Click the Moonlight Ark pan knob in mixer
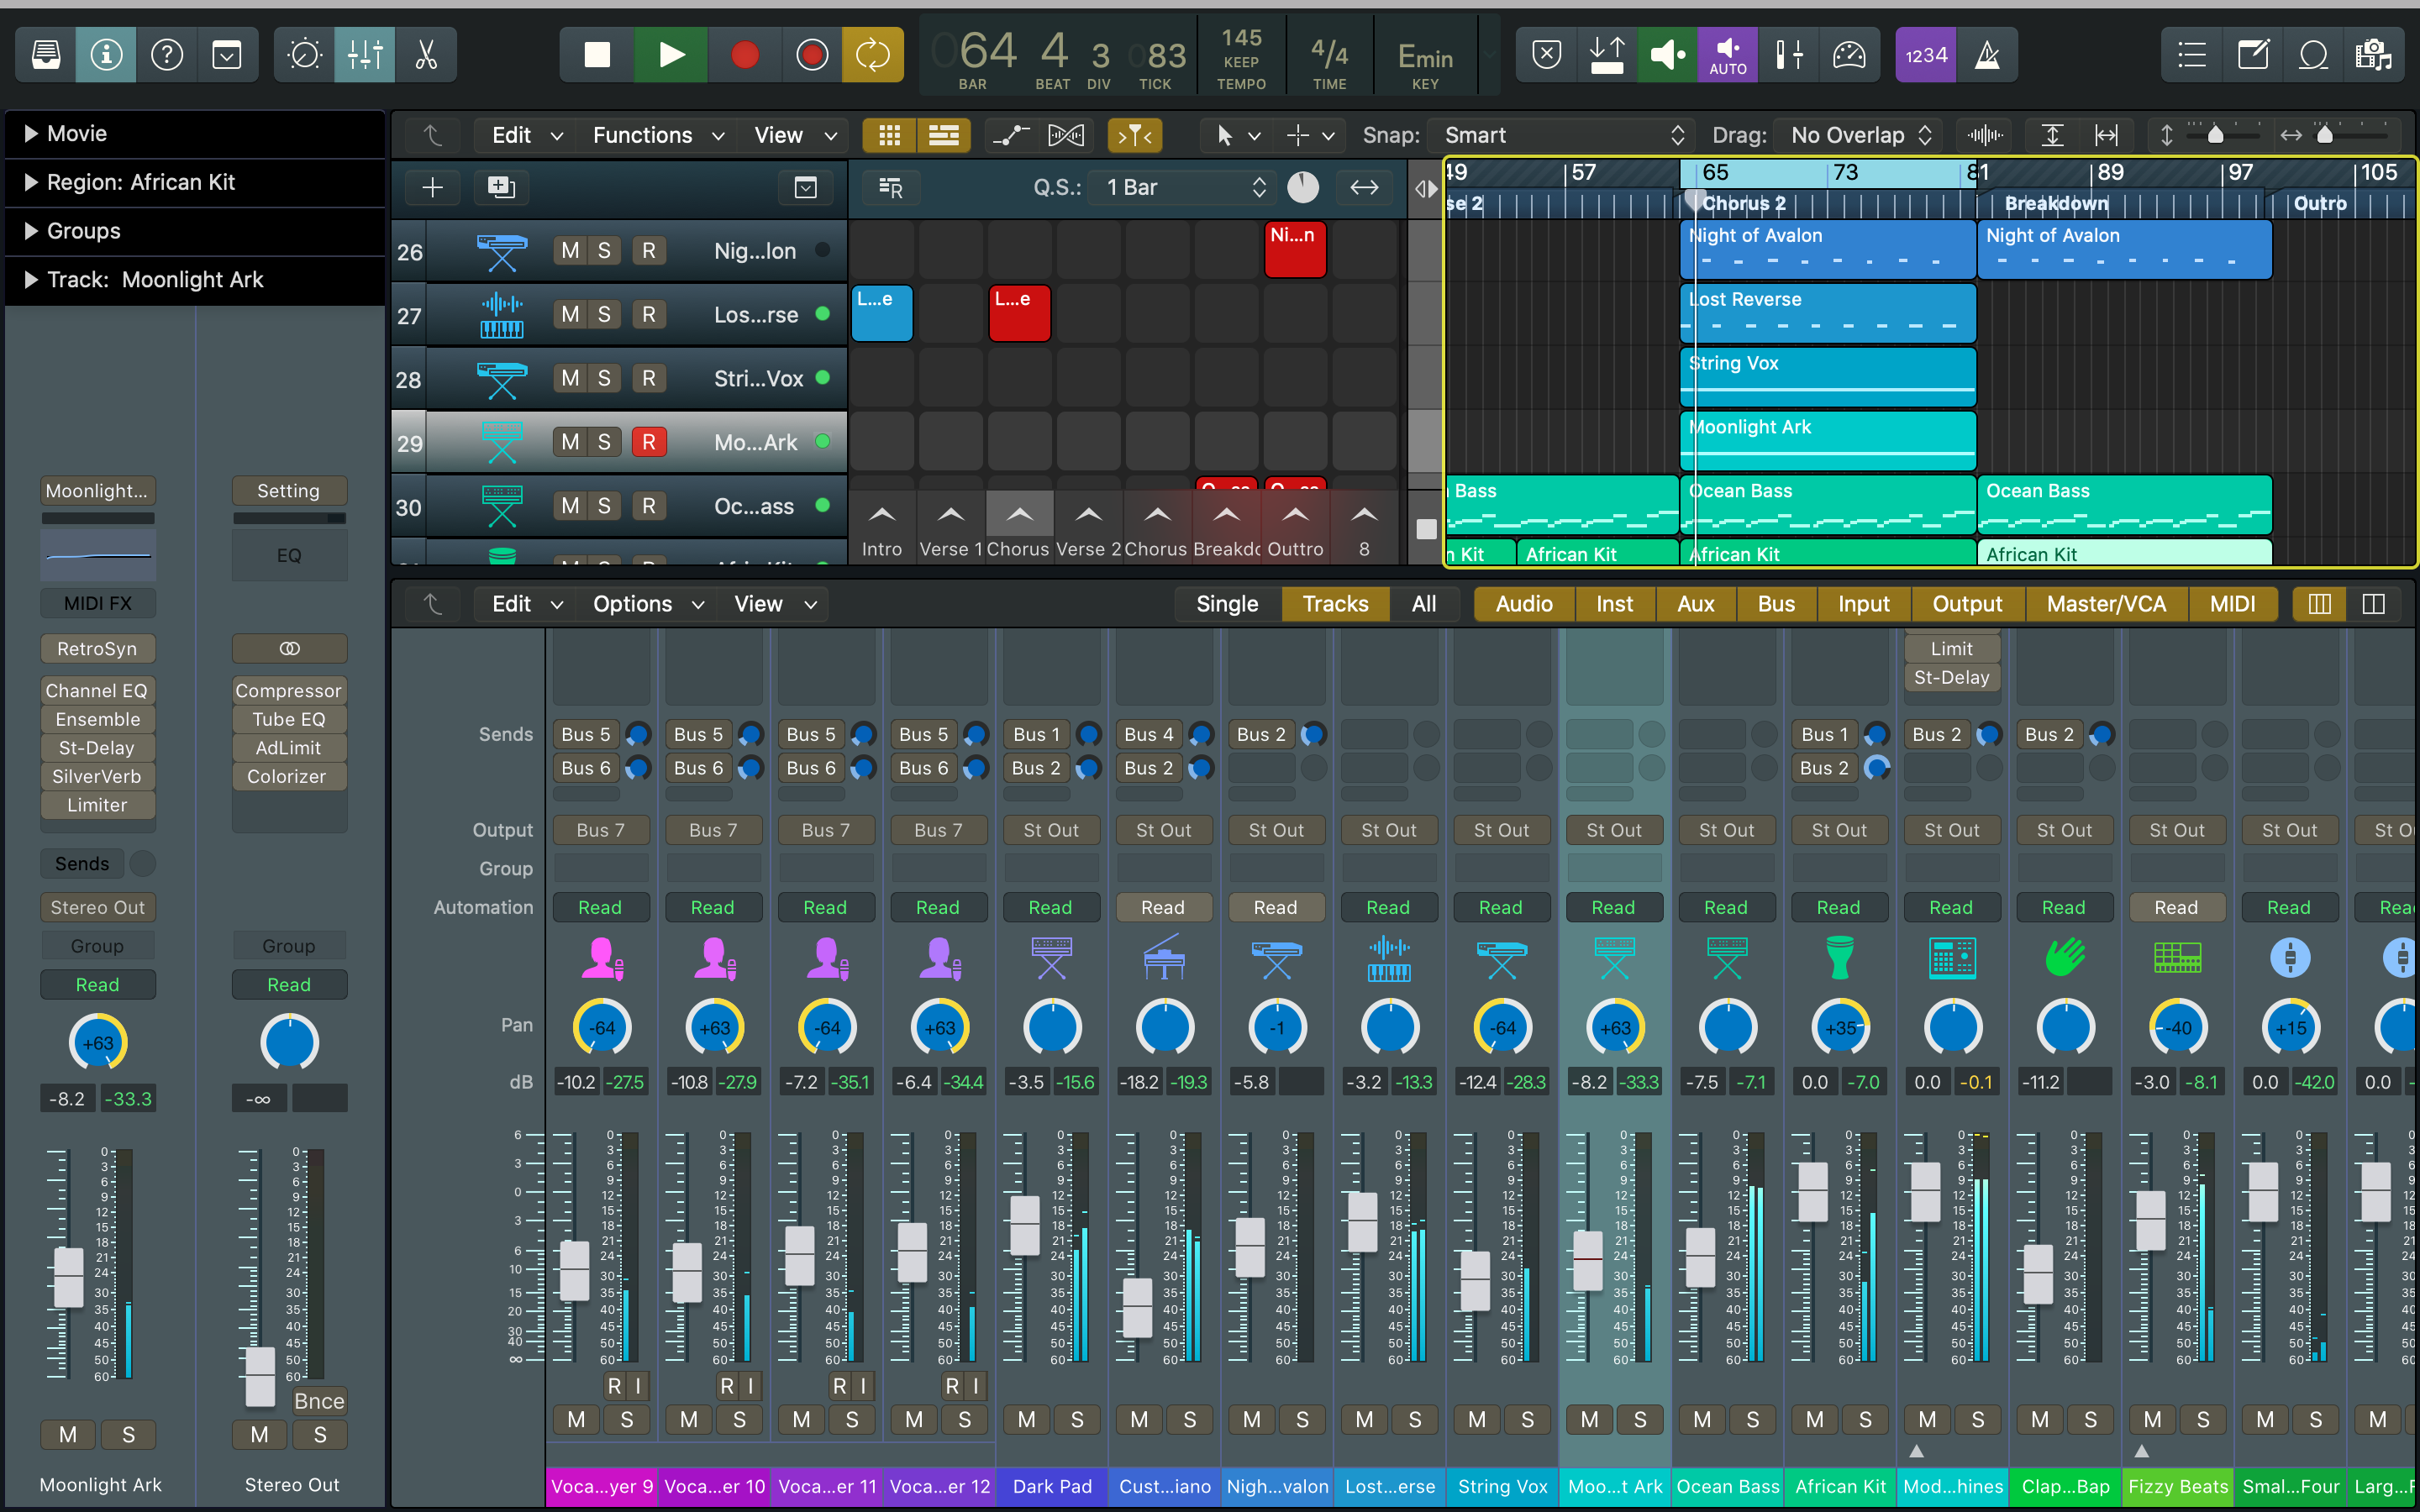This screenshot has height=1512, width=2420. point(1614,1027)
